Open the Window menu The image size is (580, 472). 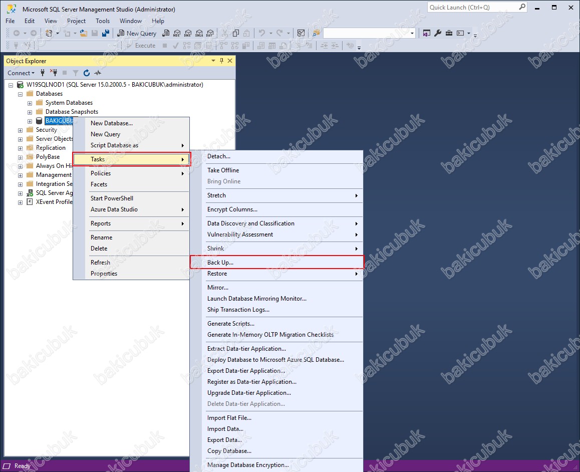(131, 21)
